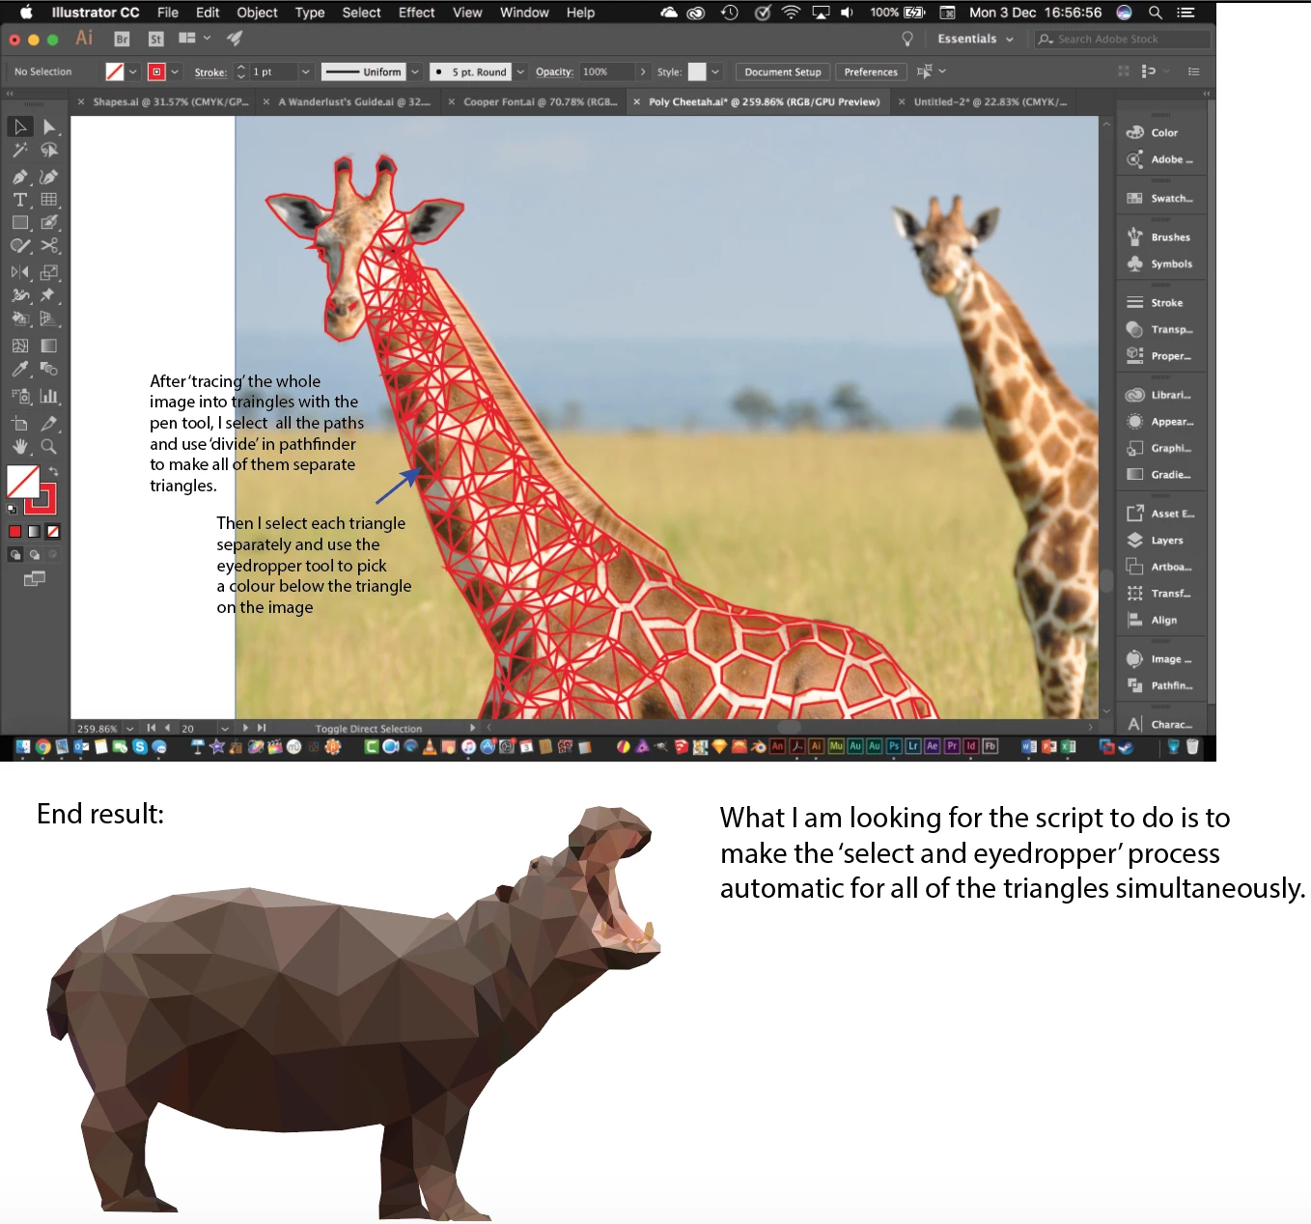
Task: Set paint mode to None
Action: click(53, 531)
